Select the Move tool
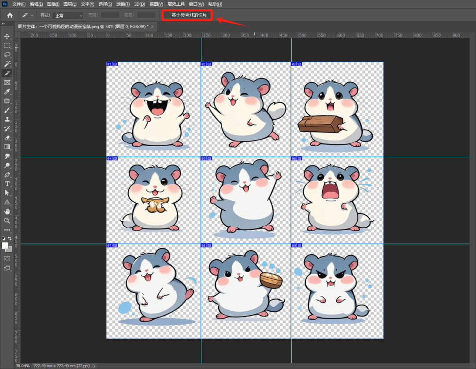Image resolution: width=476 pixels, height=369 pixels. tap(7, 37)
